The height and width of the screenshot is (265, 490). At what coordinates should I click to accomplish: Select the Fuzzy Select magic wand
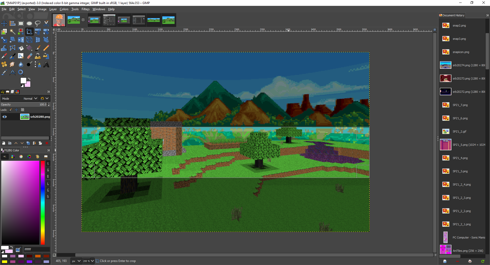coord(13,32)
